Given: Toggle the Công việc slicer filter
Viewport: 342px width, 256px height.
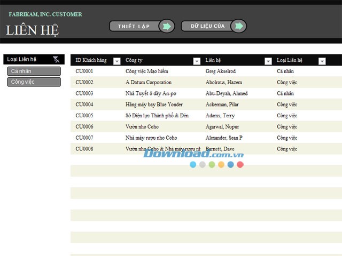Looking at the screenshot, I should tap(34, 82).
